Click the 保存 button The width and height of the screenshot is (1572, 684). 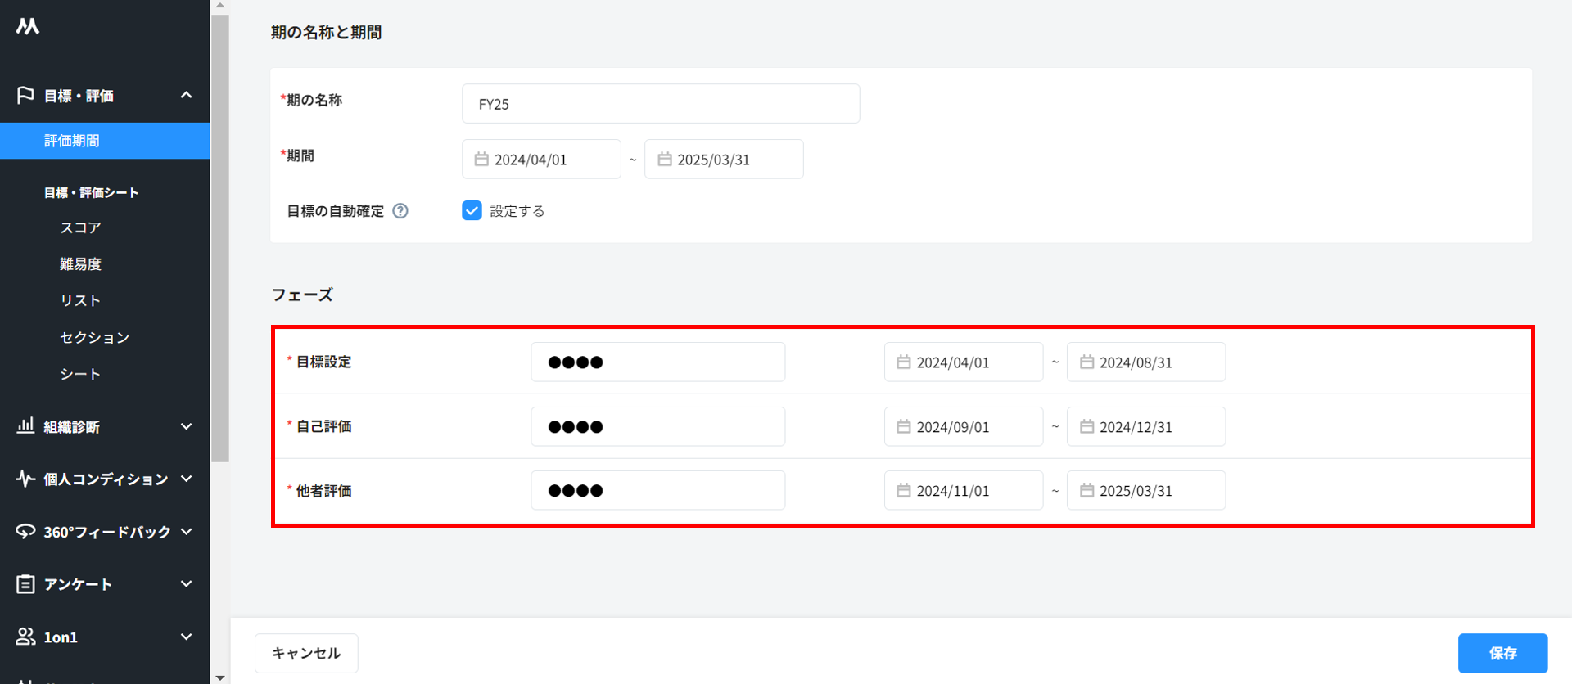1502,653
